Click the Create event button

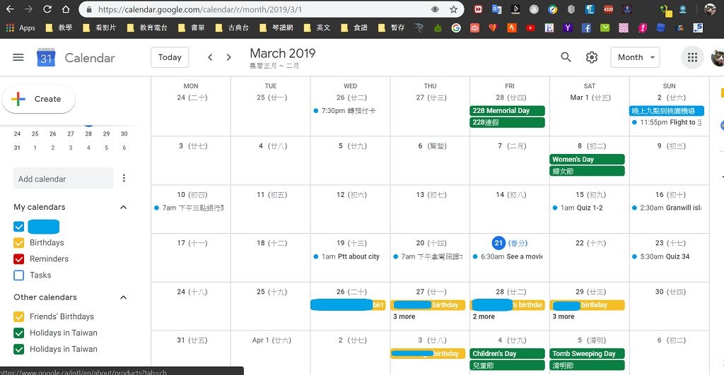38,99
